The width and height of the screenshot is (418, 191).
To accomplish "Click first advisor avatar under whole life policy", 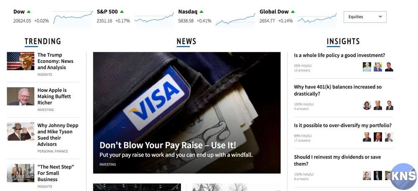I will coord(367,67).
